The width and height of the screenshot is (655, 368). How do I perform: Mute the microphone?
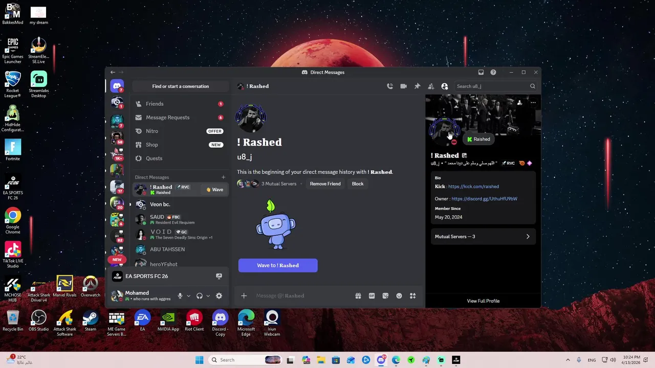tap(180, 296)
